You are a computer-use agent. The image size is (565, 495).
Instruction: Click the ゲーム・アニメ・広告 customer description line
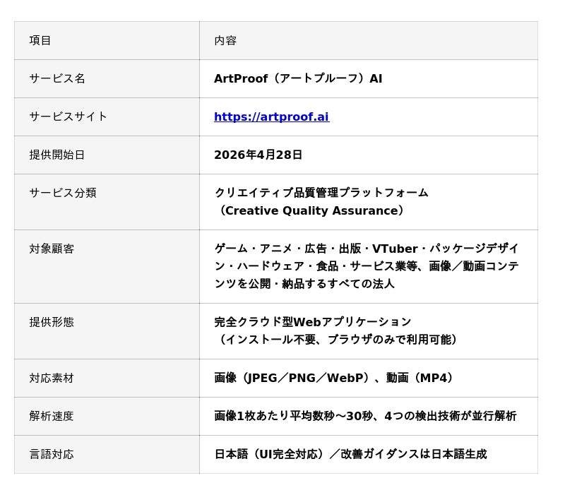tap(367, 249)
